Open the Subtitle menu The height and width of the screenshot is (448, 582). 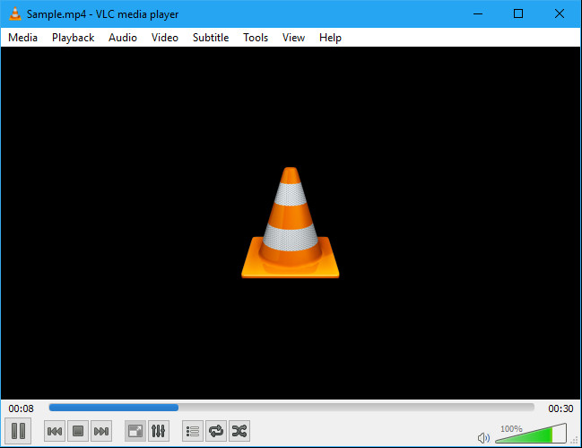coord(211,38)
